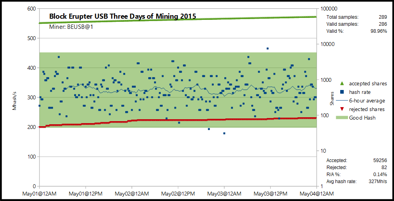This screenshot has height=201, width=394.
Task: Click the May03@12AM x-axis label
Action: [224, 194]
